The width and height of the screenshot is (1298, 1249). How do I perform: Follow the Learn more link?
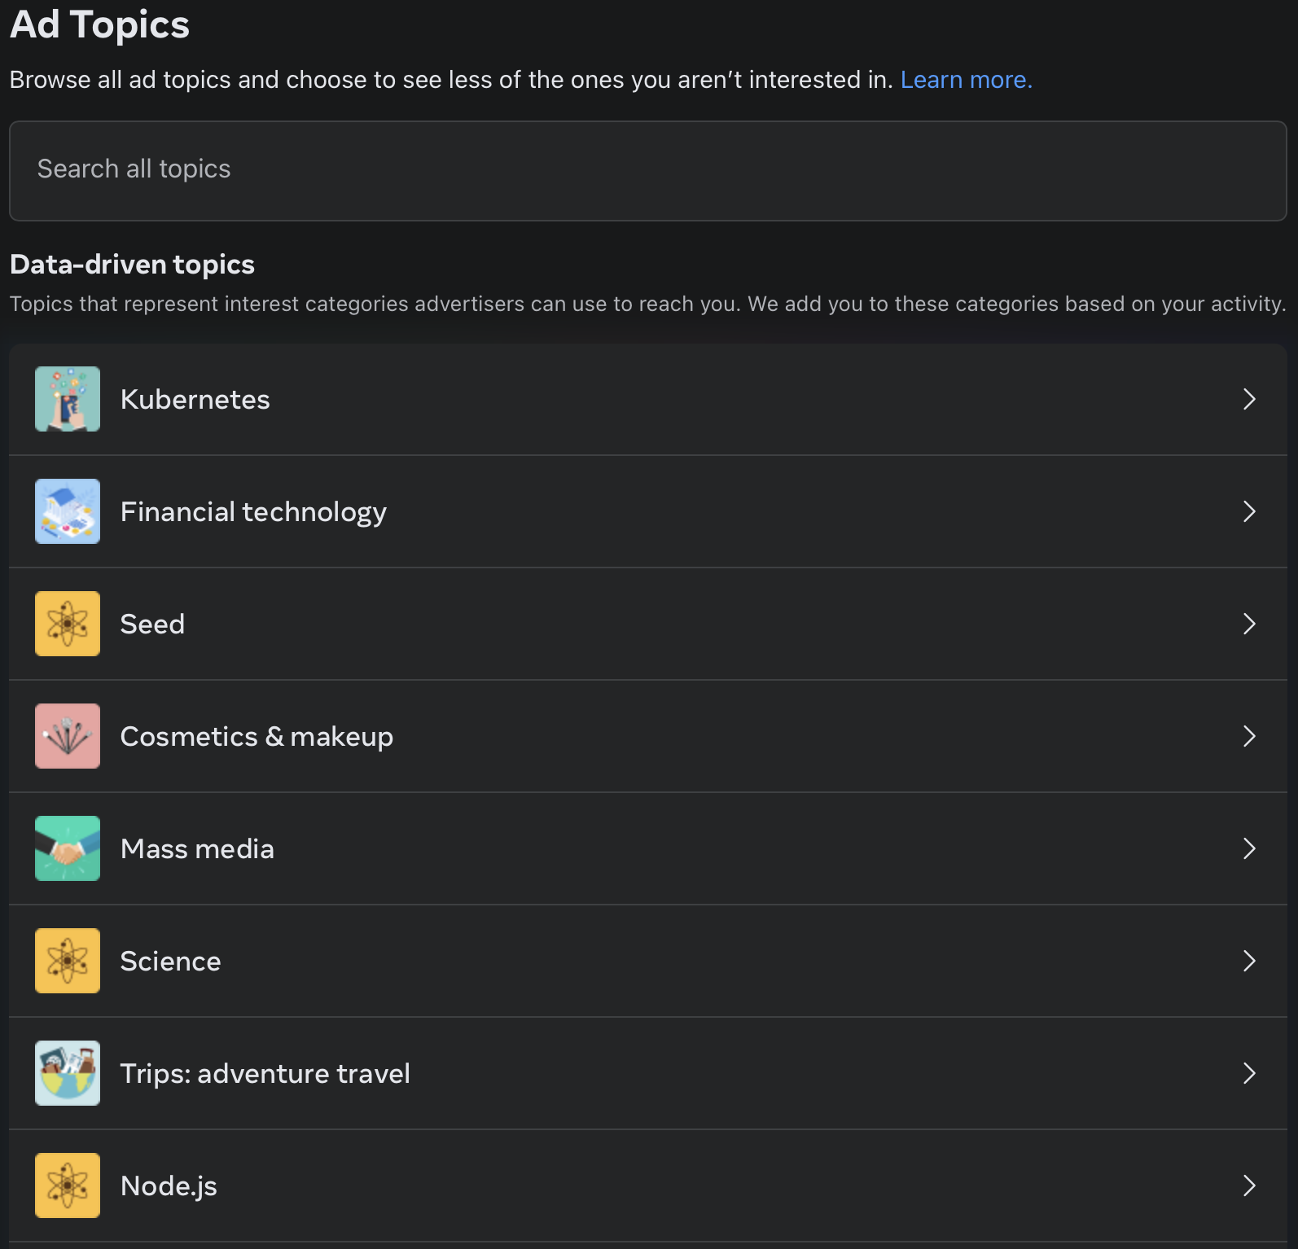pos(966,80)
